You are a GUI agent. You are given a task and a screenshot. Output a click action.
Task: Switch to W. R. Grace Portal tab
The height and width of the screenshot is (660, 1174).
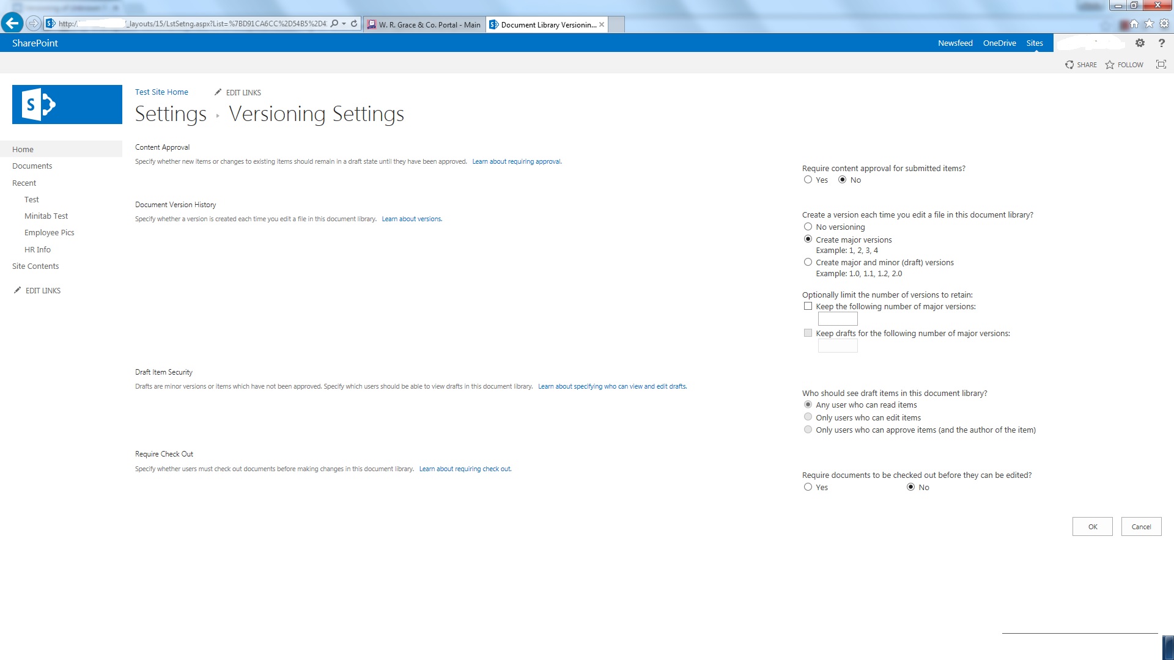(424, 25)
